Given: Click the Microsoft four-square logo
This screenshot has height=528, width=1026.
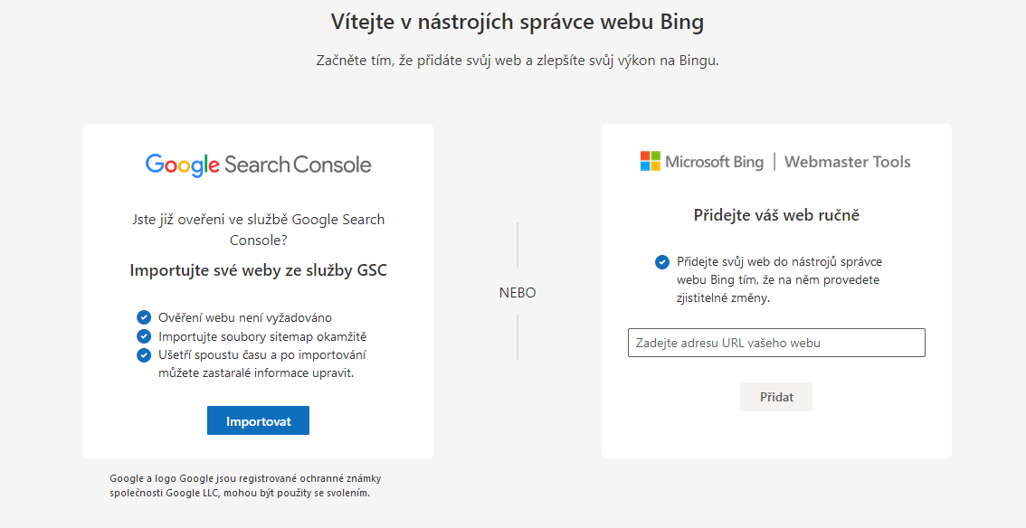Looking at the screenshot, I should (x=650, y=162).
